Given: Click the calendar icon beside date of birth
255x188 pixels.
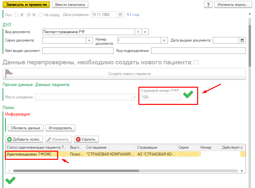Looking at the screenshot, I should (120, 15).
